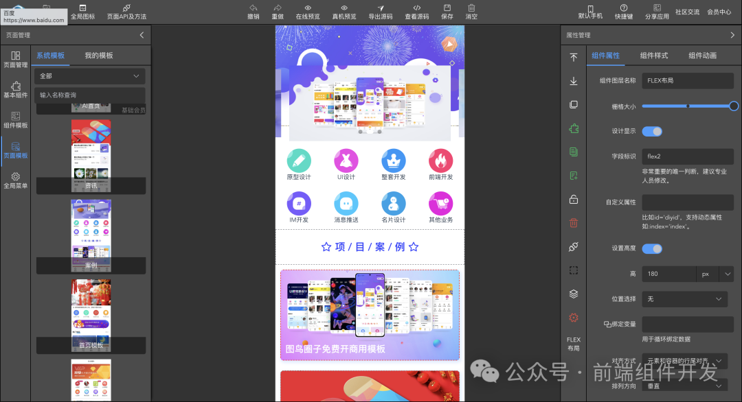742x402 pixels.
Task: Toggle the 设计显示 switch
Action: [x=651, y=131]
